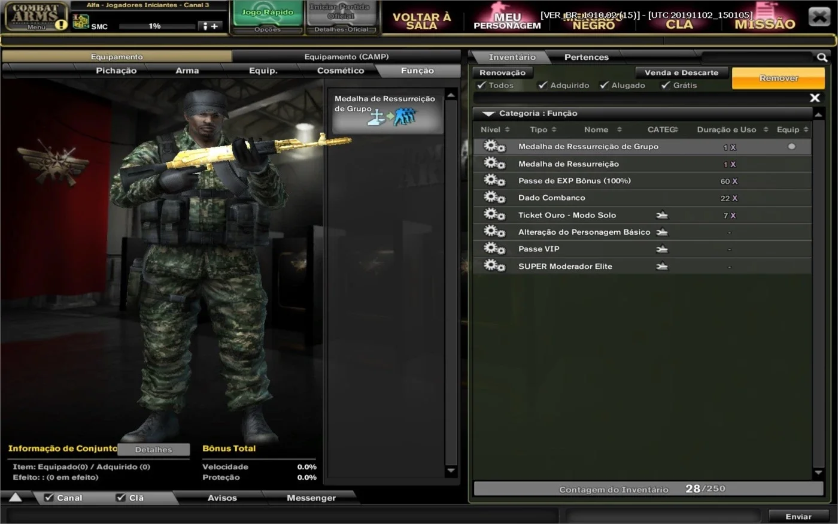The width and height of the screenshot is (838, 524).
Task: Click Iniciar Partida Oficial button
Action: tap(341, 13)
